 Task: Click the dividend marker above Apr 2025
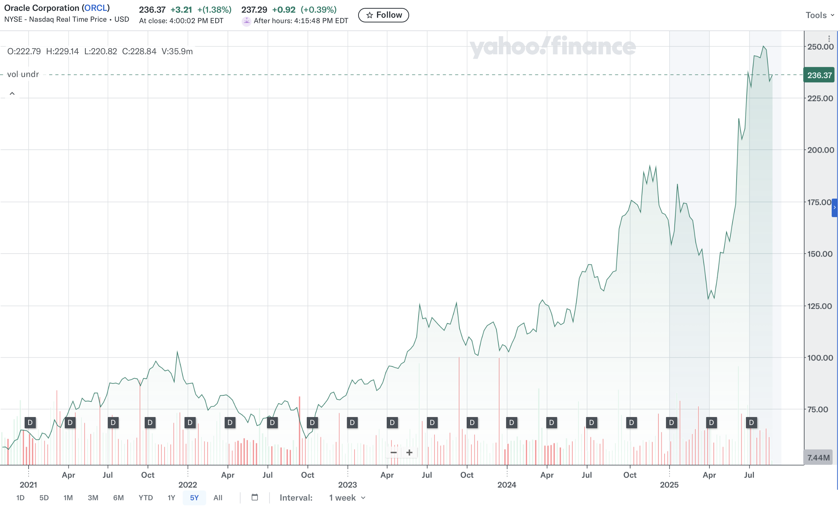712,422
